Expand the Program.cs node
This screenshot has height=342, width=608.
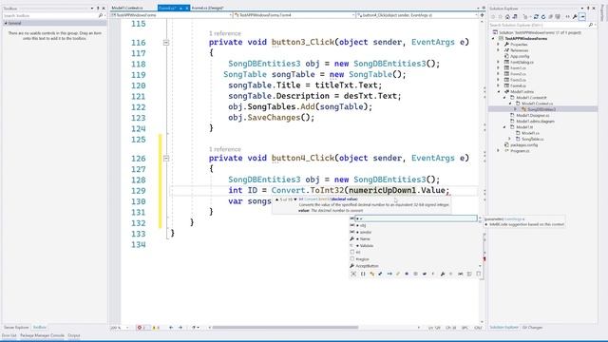click(499, 151)
